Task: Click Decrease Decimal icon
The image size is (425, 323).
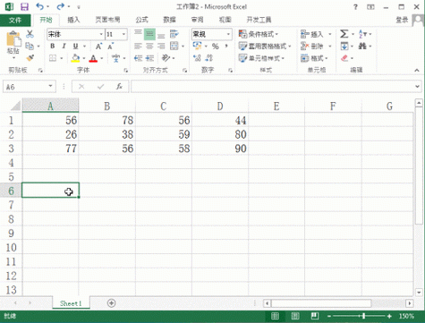Action: [x=209, y=58]
